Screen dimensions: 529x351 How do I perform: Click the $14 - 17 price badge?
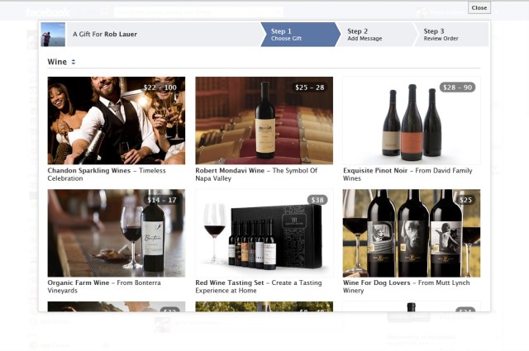(162, 200)
